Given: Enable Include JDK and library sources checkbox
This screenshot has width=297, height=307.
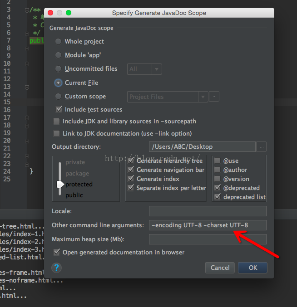Looking at the screenshot, I should coord(57,122).
